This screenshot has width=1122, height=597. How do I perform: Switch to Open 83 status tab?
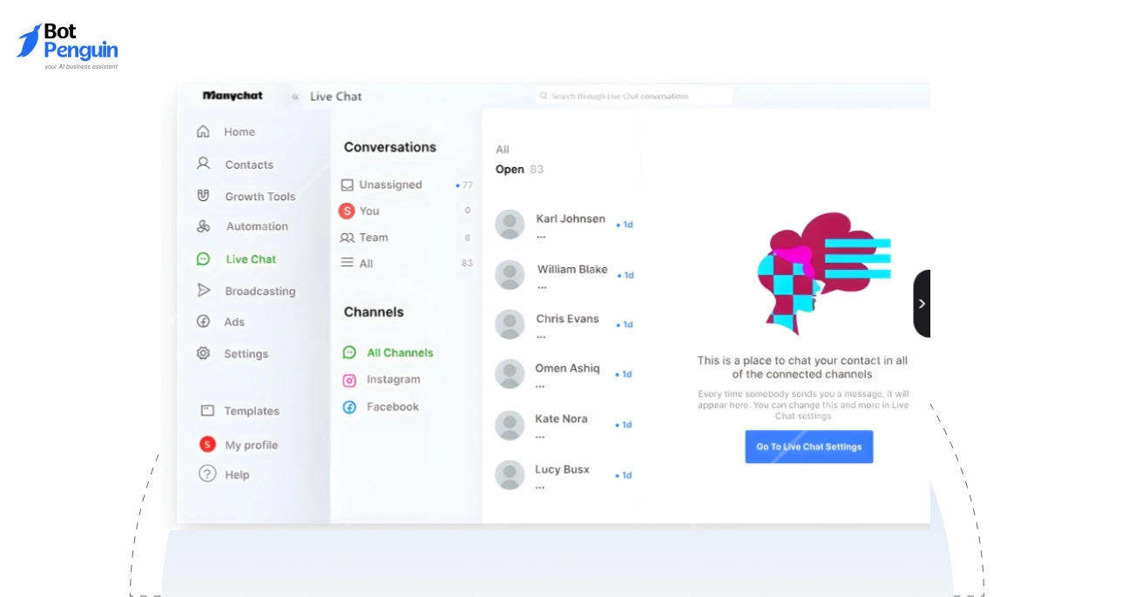pos(519,170)
